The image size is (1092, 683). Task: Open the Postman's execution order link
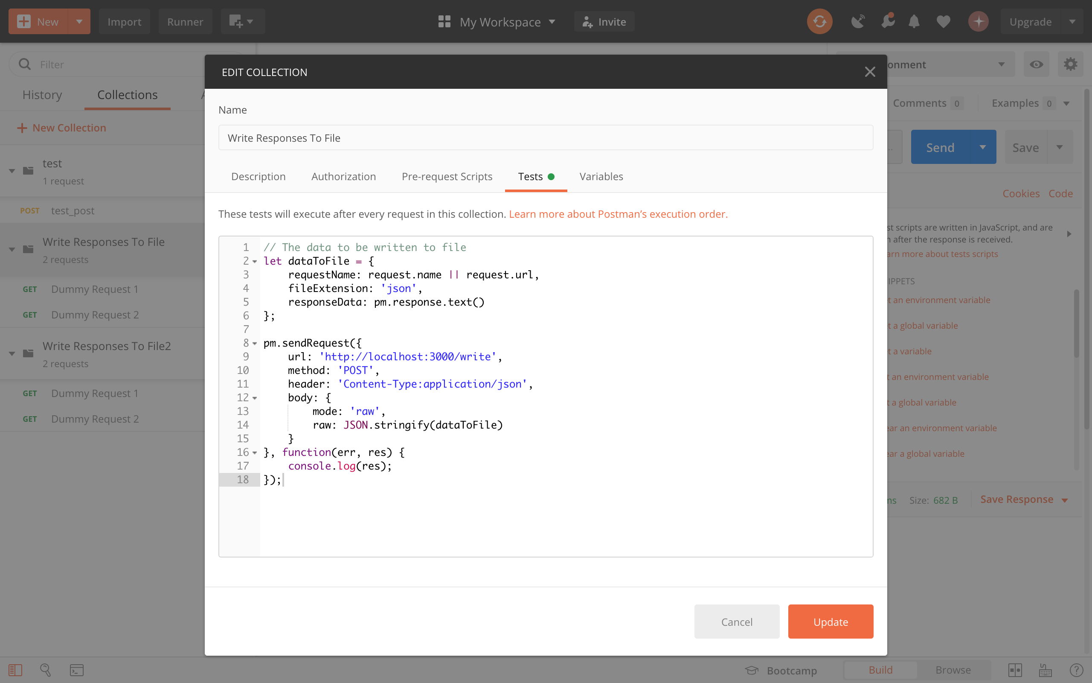618,214
